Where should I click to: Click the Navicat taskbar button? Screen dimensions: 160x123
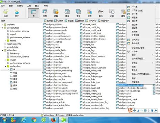(63, 120)
